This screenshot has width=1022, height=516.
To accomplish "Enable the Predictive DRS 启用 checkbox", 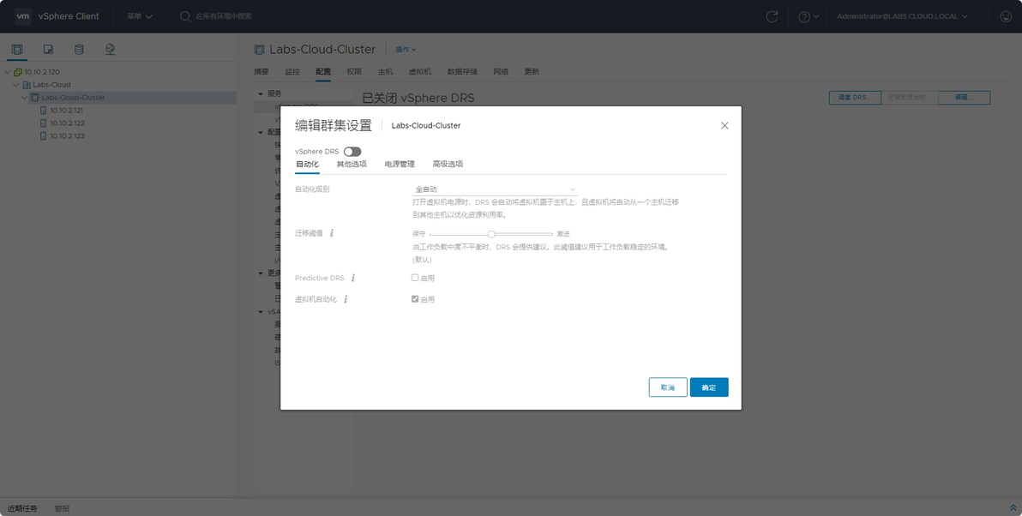I will [415, 278].
